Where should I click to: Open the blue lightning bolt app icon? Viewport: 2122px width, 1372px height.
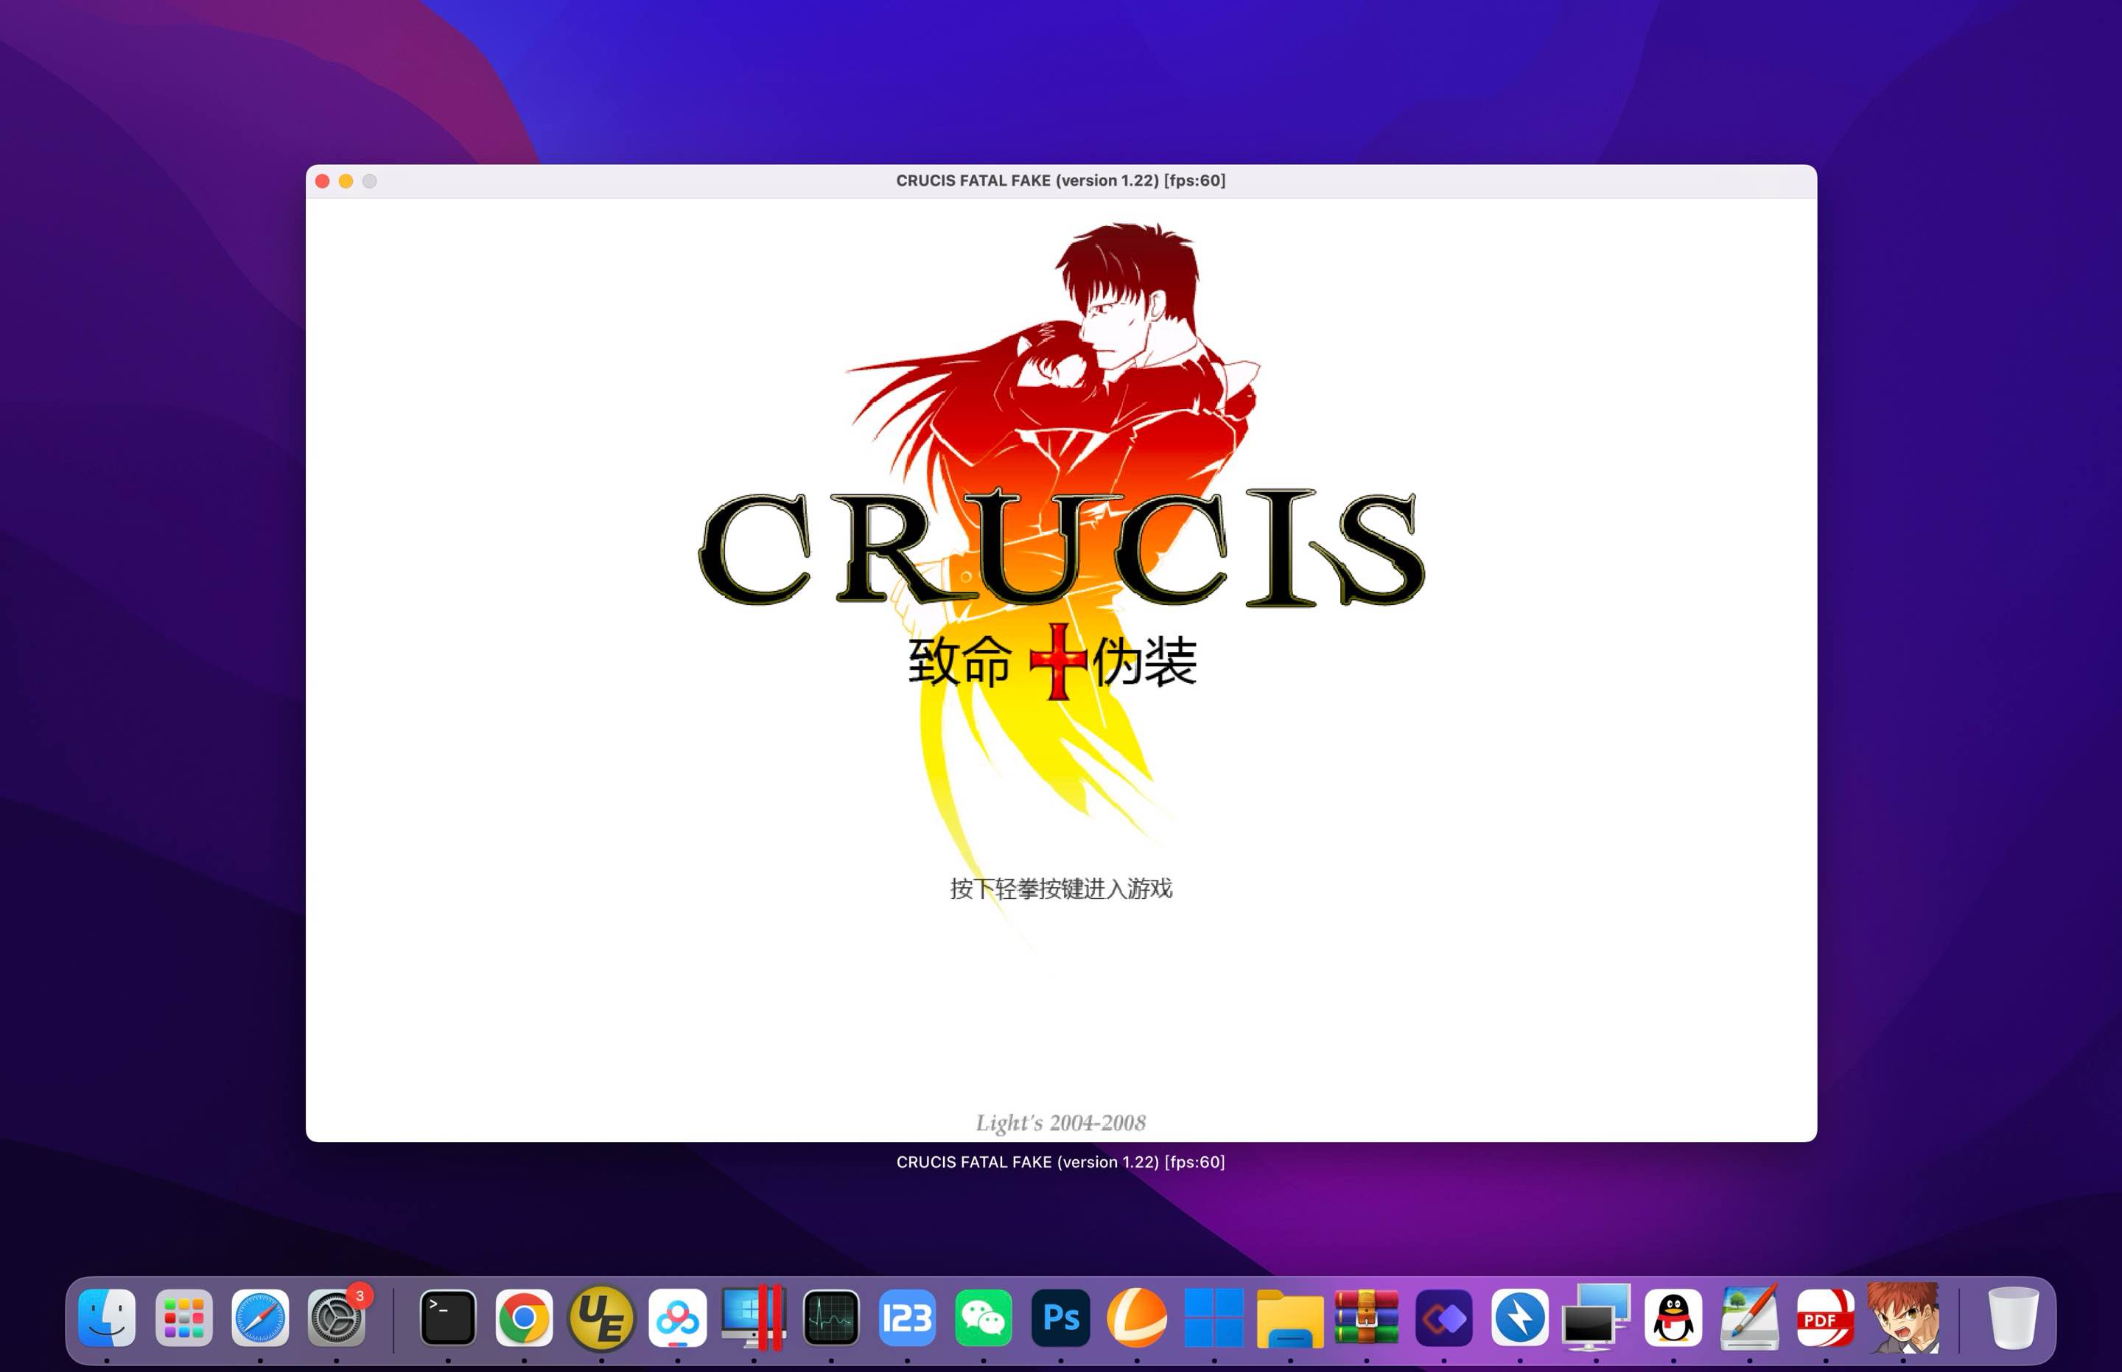click(1520, 1317)
